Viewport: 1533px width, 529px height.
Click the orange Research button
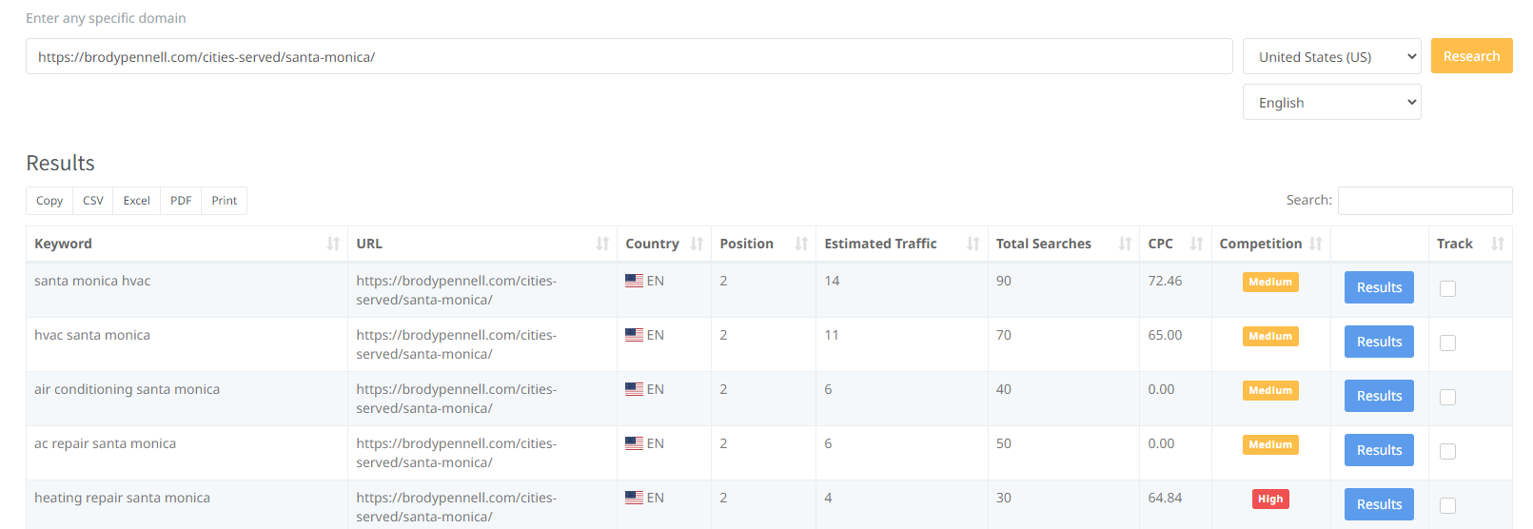1471,56
